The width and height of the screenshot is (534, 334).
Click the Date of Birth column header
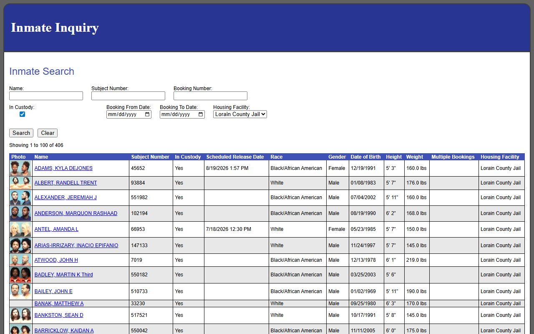point(365,157)
